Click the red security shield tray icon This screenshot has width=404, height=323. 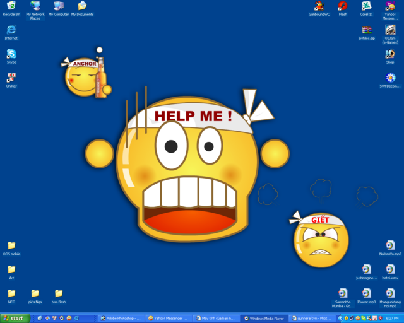coord(380,319)
